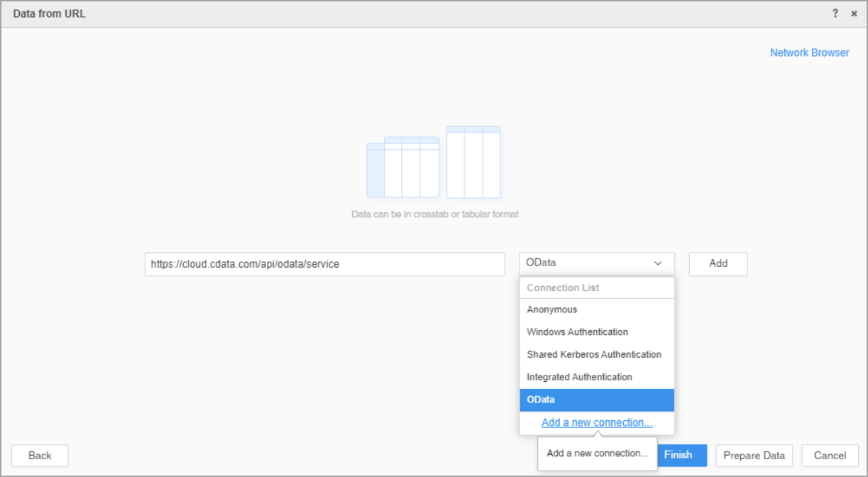Screen dimensions: 868x477
Task: Click the help question mark icon
Action: [x=835, y=13]
